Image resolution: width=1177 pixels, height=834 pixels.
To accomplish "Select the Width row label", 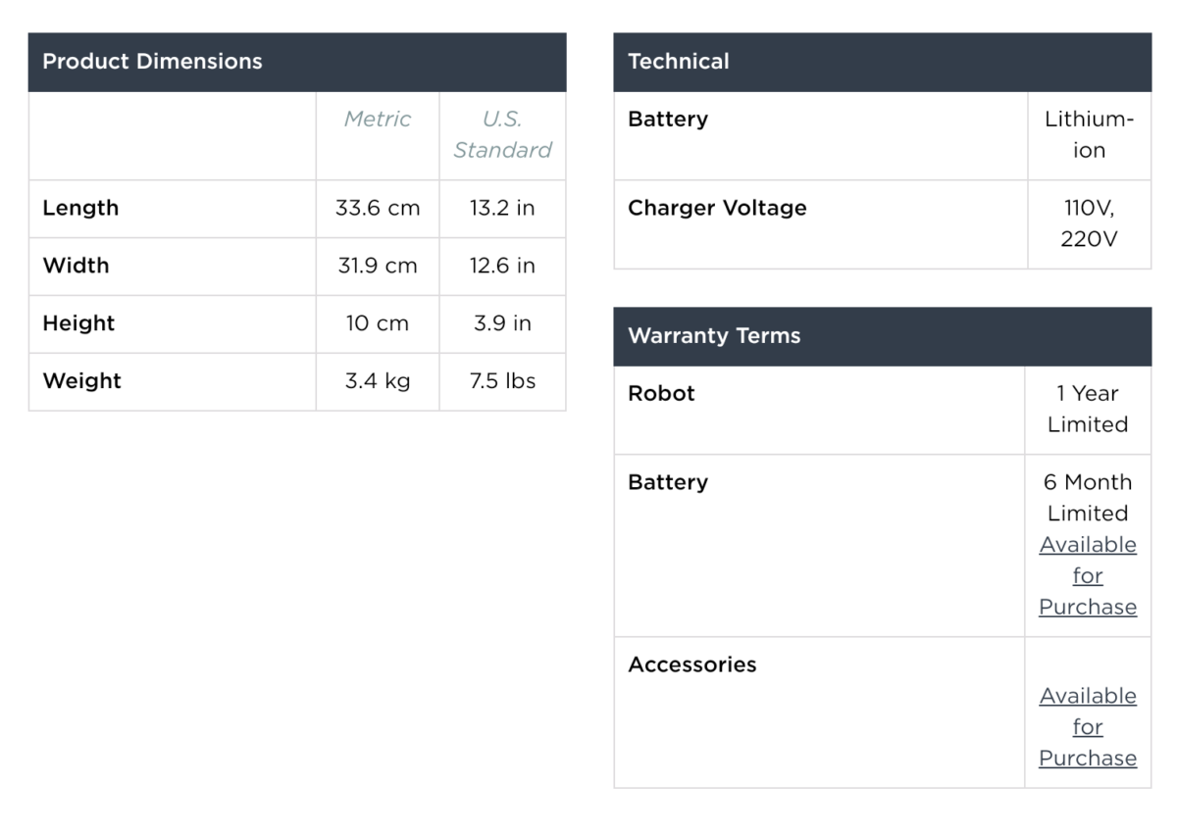I will 76,266.
